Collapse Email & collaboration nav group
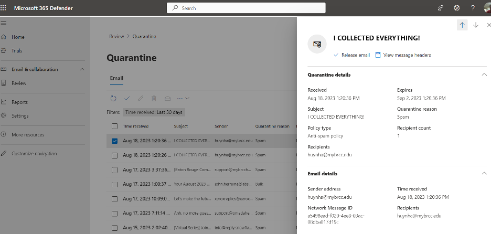The width and height of the screenshot is (491, 234). coord(82,69)
